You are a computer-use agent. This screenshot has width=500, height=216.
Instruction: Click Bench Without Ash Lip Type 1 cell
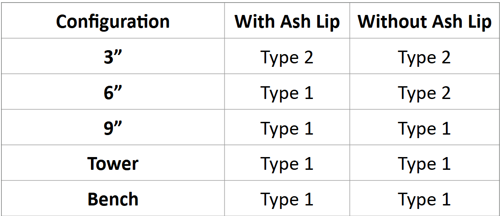pyautogui.click(x=424, y=199)
